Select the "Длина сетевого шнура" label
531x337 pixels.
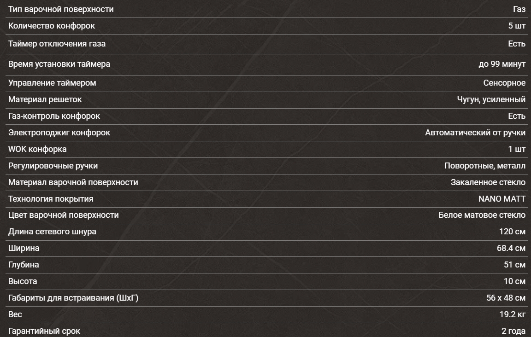pos(52,232)
